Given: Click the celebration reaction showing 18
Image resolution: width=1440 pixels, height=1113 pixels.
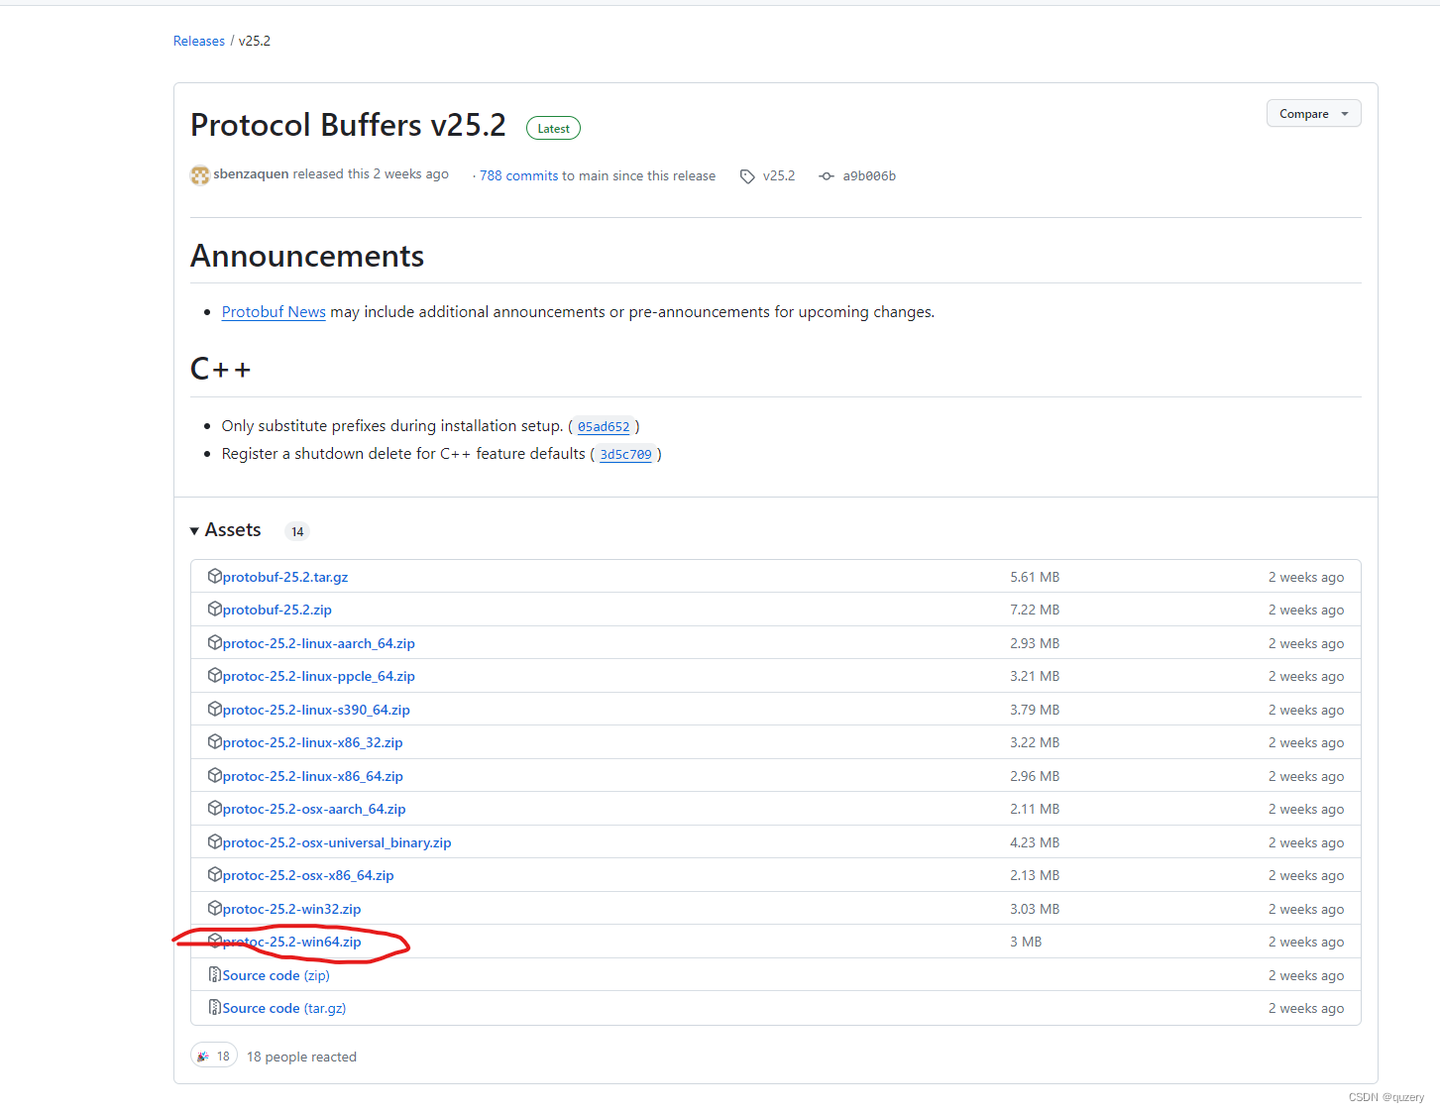Looking at the screenshot, I should 213,1055.
